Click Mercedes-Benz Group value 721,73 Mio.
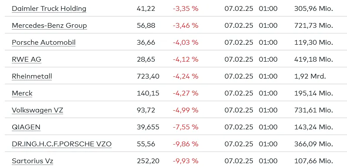The image size is (347, 168). point(313,26)
